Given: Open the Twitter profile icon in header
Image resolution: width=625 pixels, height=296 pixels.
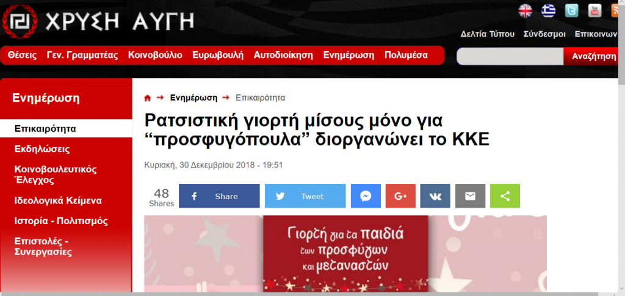Looking at the screenshot, I should (571, 11).
